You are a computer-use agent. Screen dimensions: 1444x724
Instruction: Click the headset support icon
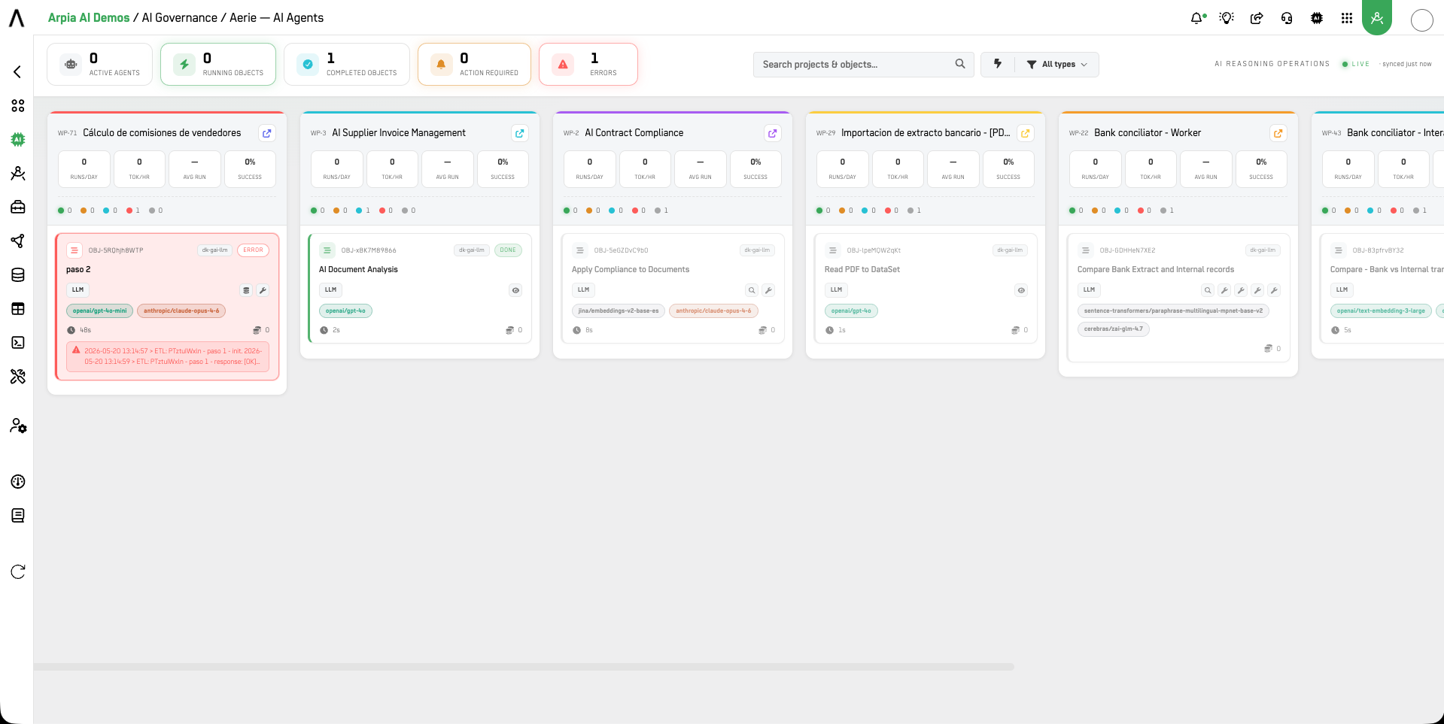(x=1287, y=18)
